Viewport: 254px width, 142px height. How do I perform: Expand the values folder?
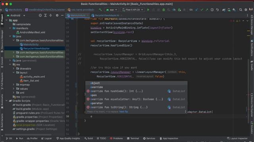(x=14, y=89)
